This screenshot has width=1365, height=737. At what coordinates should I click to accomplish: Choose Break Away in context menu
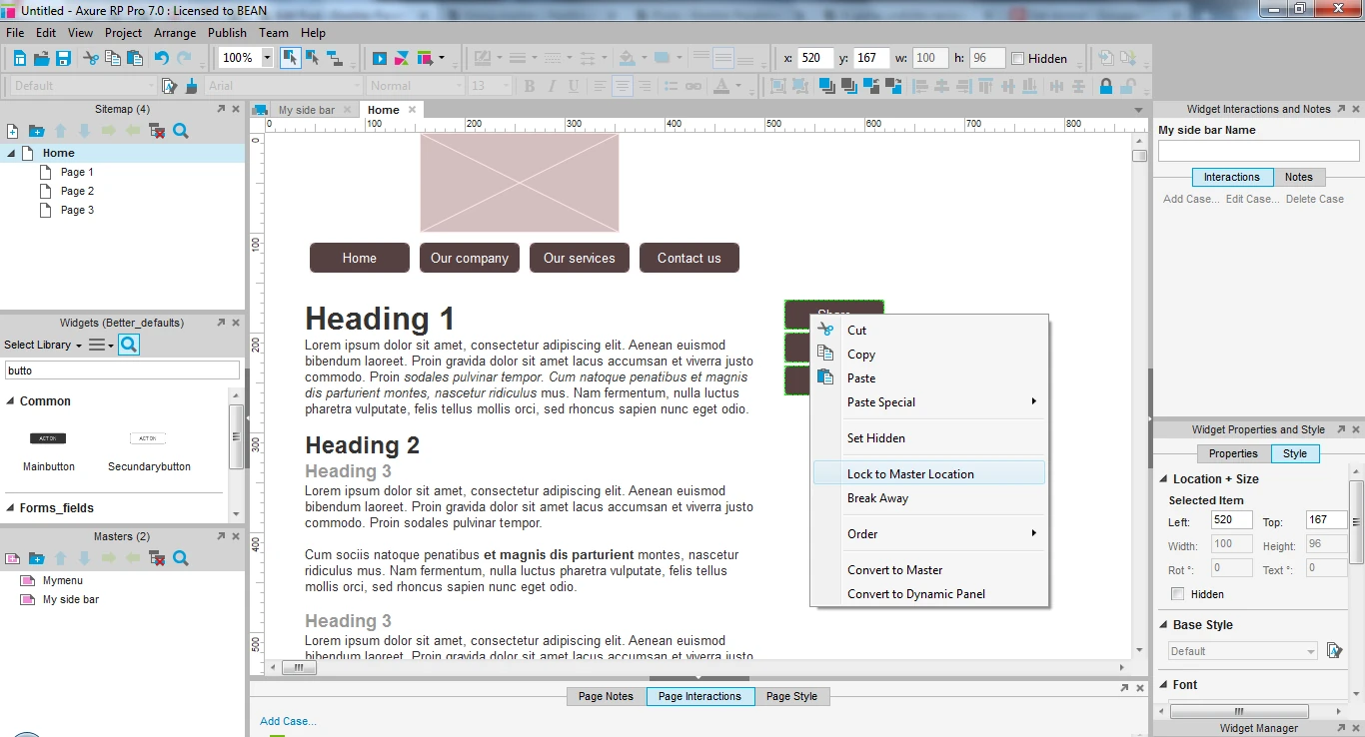[x=929, y=498]
